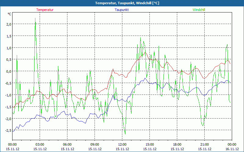The image size is (244, 152).
Task: Click the red Temperatur legend label
Action: pyautogui.click(x=45, y=10)
